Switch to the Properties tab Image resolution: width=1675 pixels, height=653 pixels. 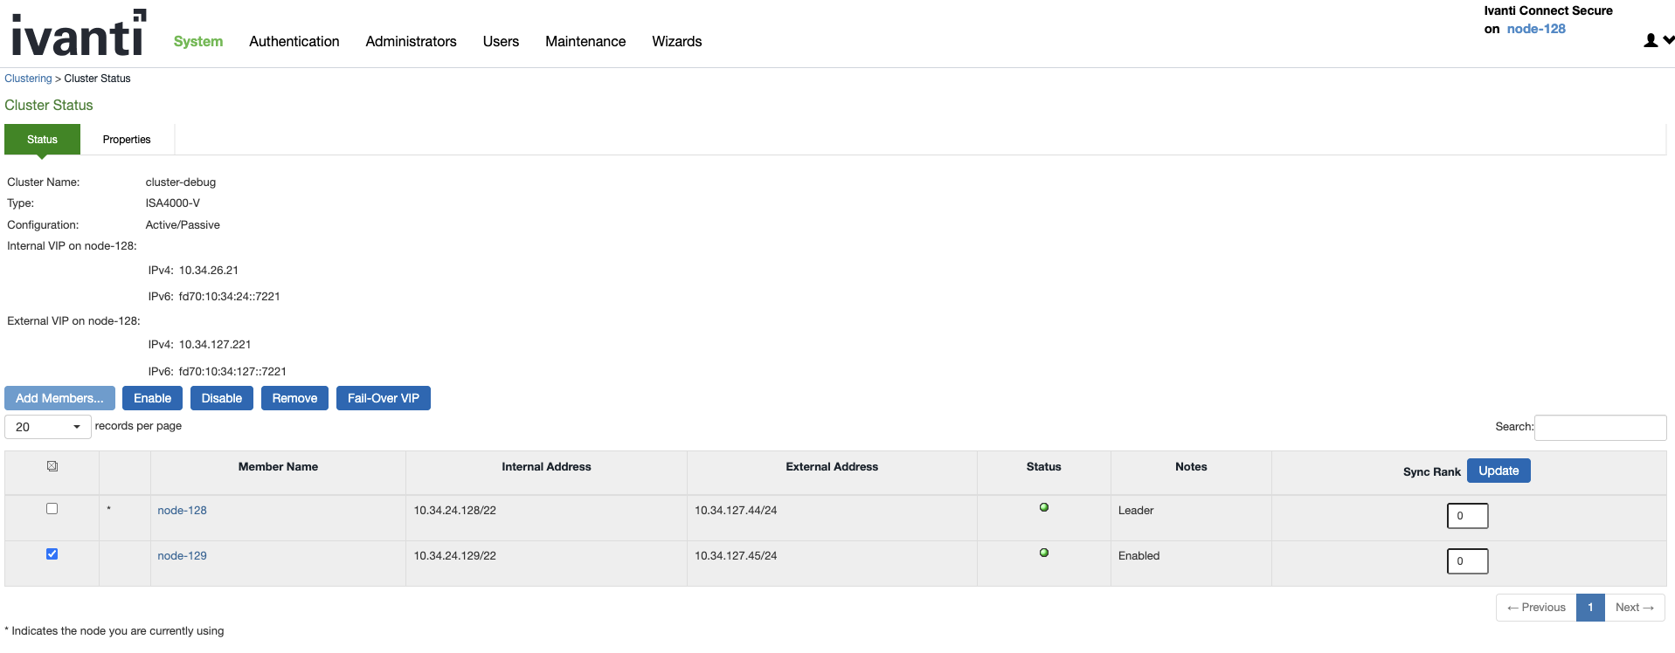[127, 140]
